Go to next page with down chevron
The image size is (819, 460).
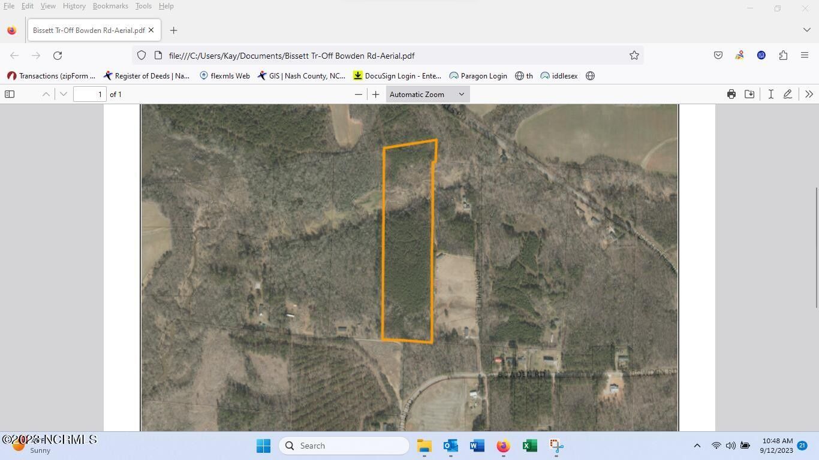(64, 94)
